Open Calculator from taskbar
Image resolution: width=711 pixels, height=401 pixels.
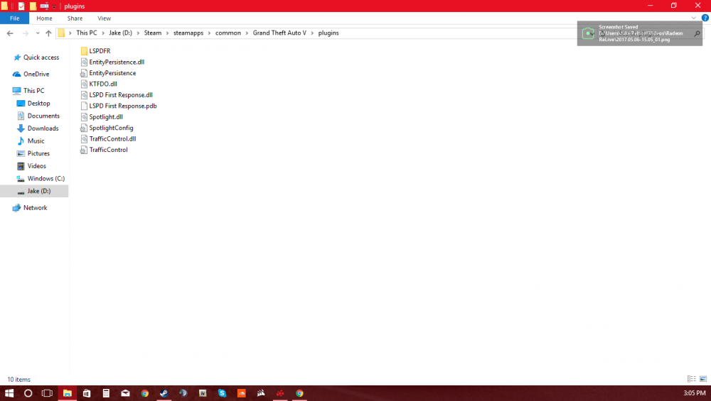point(106,393)
